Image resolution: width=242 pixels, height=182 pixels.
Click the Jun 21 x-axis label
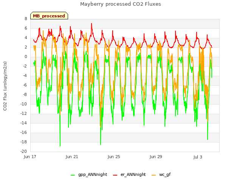72,157
